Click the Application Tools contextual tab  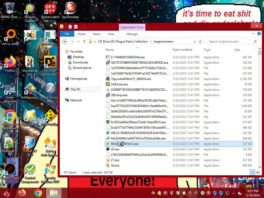tap(132, 27)
